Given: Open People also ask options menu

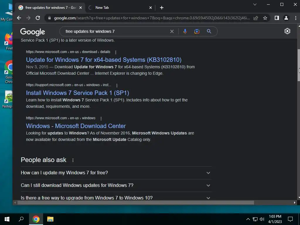Looking at the screenshot, I should 73,160.
